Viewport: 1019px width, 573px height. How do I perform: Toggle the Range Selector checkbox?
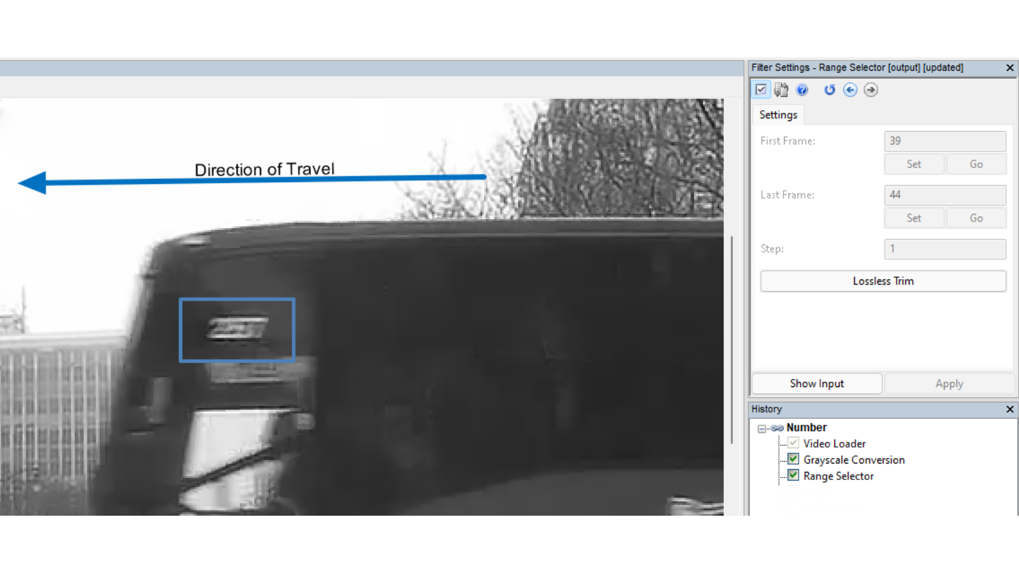[x=794, y=475]
